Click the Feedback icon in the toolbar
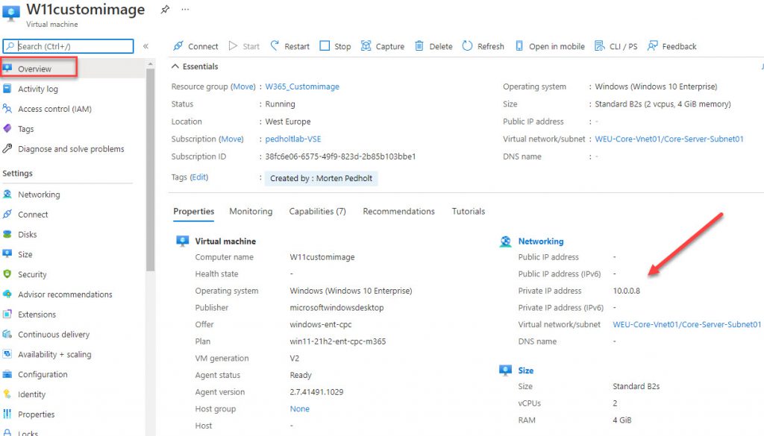This screenshot has height=436, width=764. (652, 45)
